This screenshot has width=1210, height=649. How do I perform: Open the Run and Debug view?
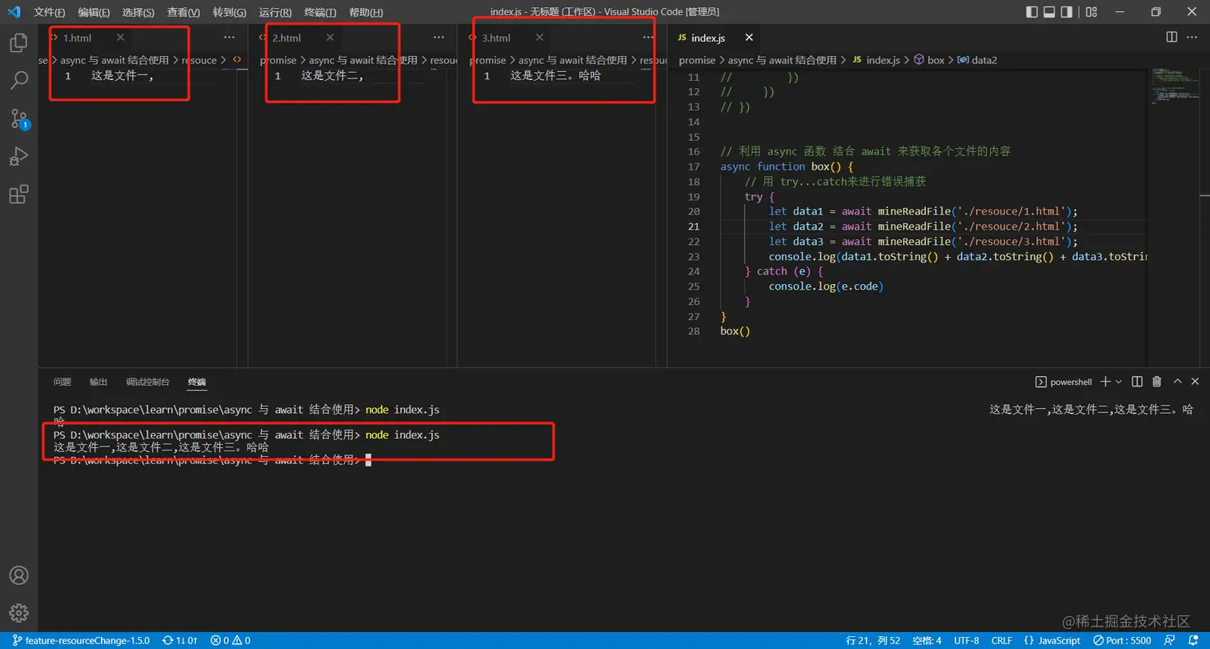[x=18, y=156]
